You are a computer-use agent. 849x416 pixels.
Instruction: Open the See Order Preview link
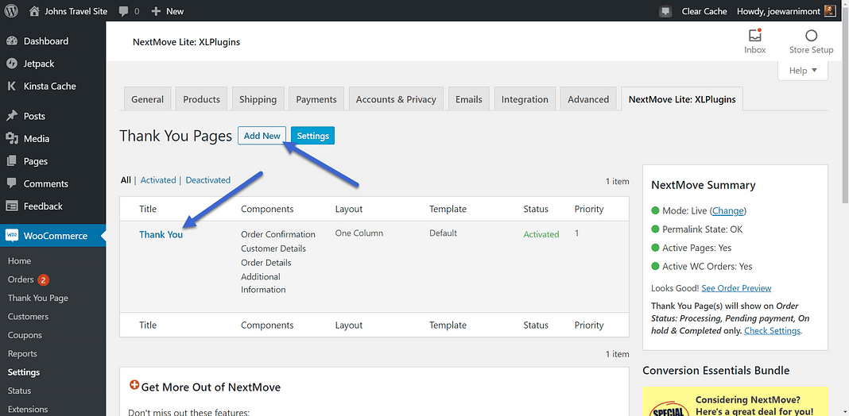(x=736, y=288)
